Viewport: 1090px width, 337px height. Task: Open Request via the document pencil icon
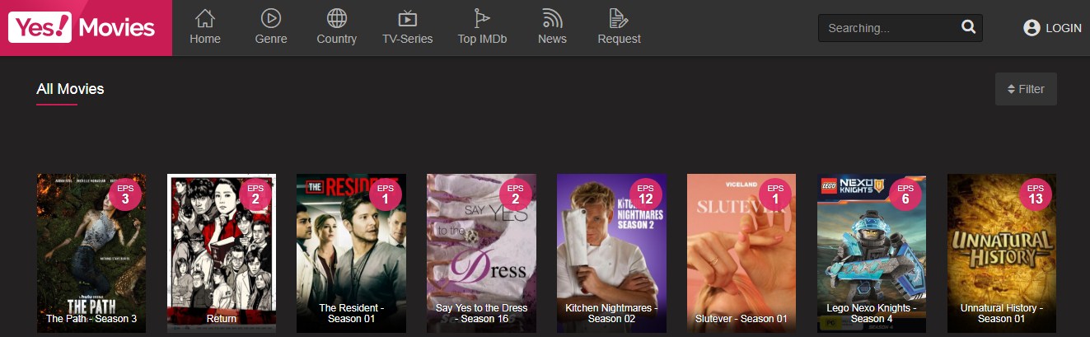(619, 17)
